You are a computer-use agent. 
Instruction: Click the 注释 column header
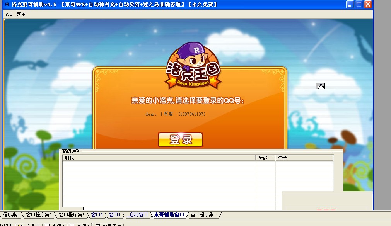(304, 158)
